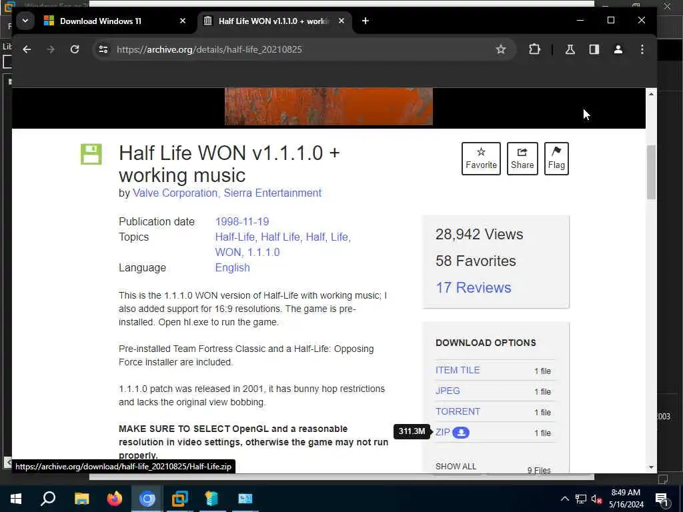Open the 1.1.1.0 topic link
This screenshot has width=683, height=512.
pyautogui.click(x=263, y=252)
